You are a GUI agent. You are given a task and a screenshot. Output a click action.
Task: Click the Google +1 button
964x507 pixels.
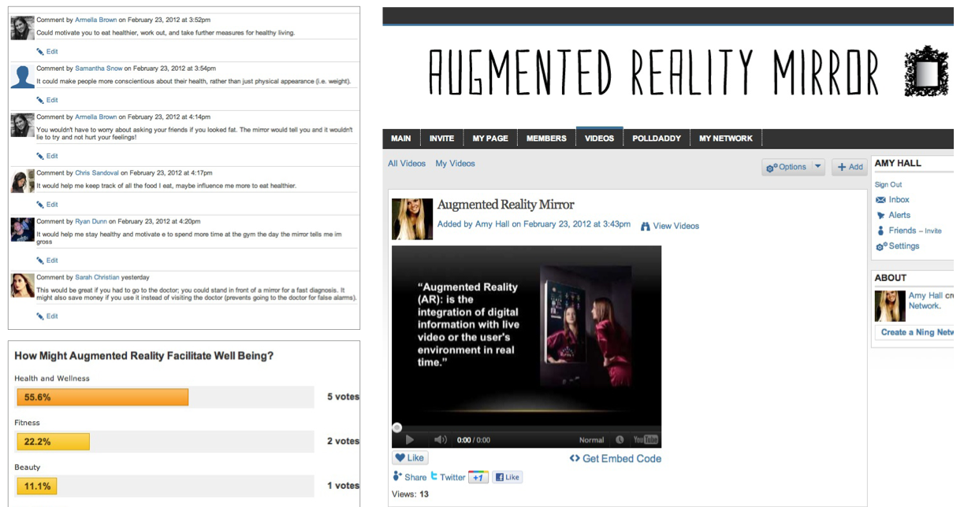478,477
